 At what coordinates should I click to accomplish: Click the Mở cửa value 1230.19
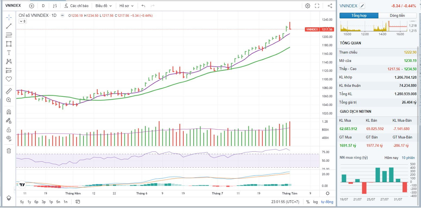410,61
